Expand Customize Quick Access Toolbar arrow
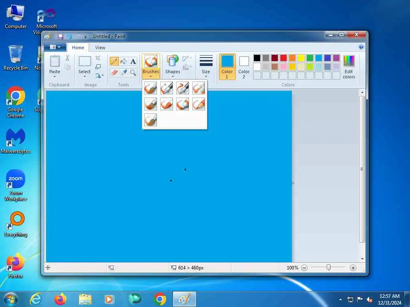The image size is (410, 307). [x=85, y=37]
